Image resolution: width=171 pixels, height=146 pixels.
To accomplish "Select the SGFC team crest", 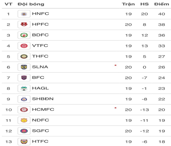I will coord(24,131).
